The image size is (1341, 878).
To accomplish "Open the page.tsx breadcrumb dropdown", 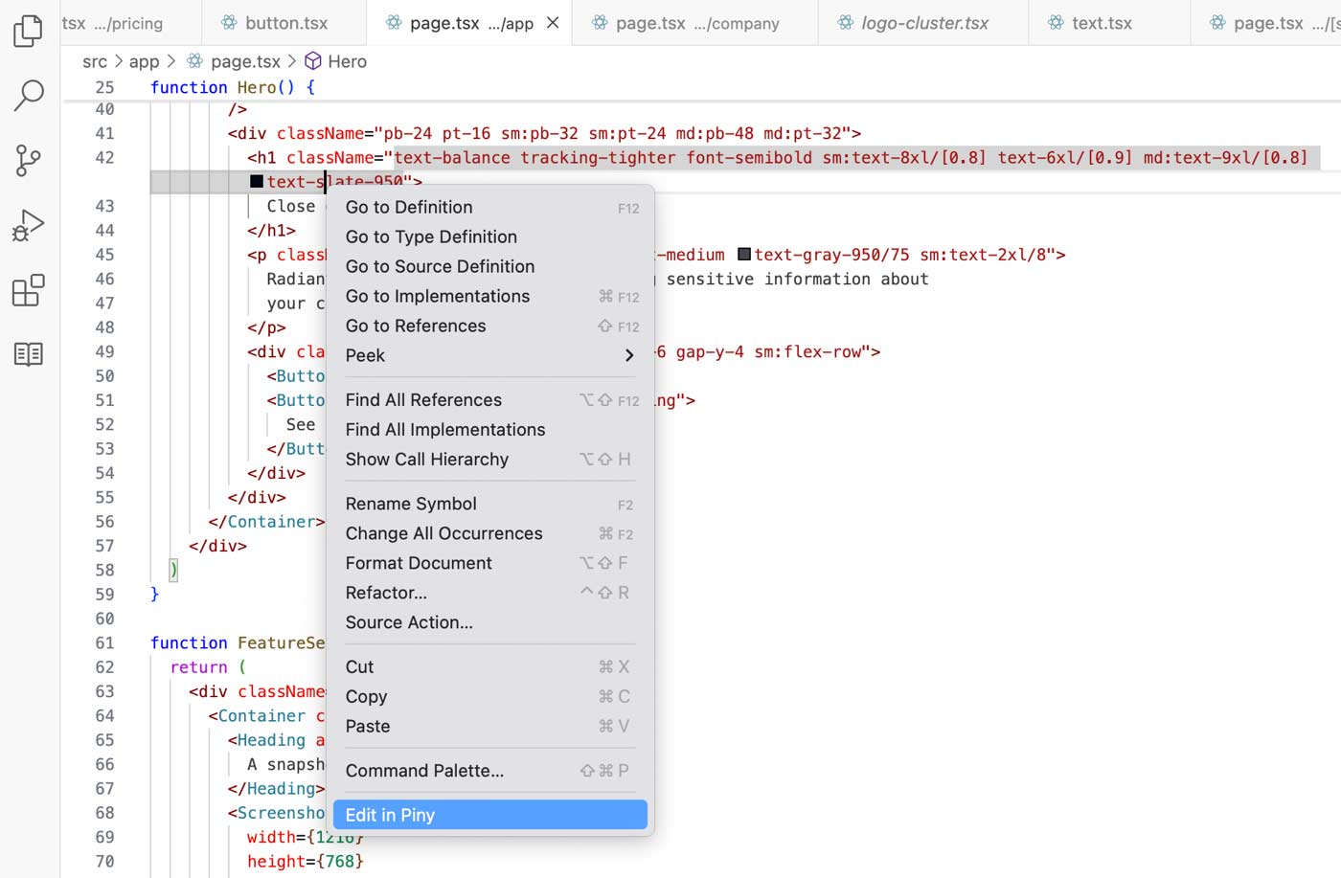I will (x=245, y=61).
